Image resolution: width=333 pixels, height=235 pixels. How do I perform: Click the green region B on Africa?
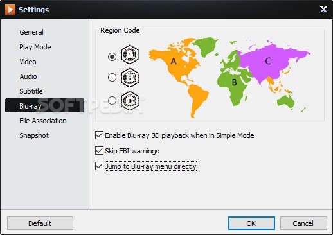tap(234, 82)
